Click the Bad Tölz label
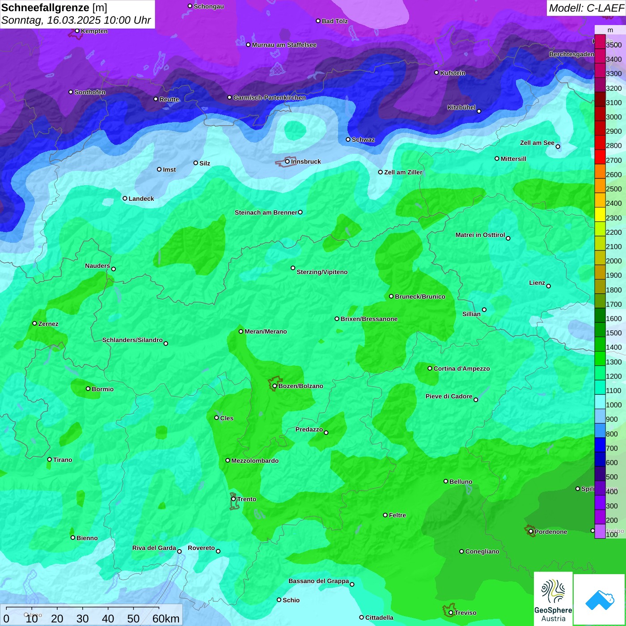Image resolution: width=626 pixels, height=626 pixels. click(x=334, y=21)
